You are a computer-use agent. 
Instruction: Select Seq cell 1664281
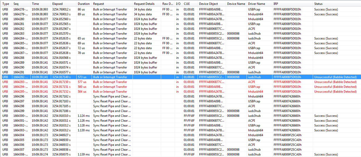coord(19,24)
